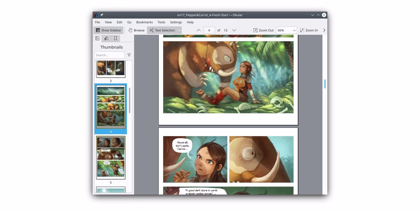Open the 66% zoom level dropdown
This screenshot has height=210, width=420.
[286, 30]
